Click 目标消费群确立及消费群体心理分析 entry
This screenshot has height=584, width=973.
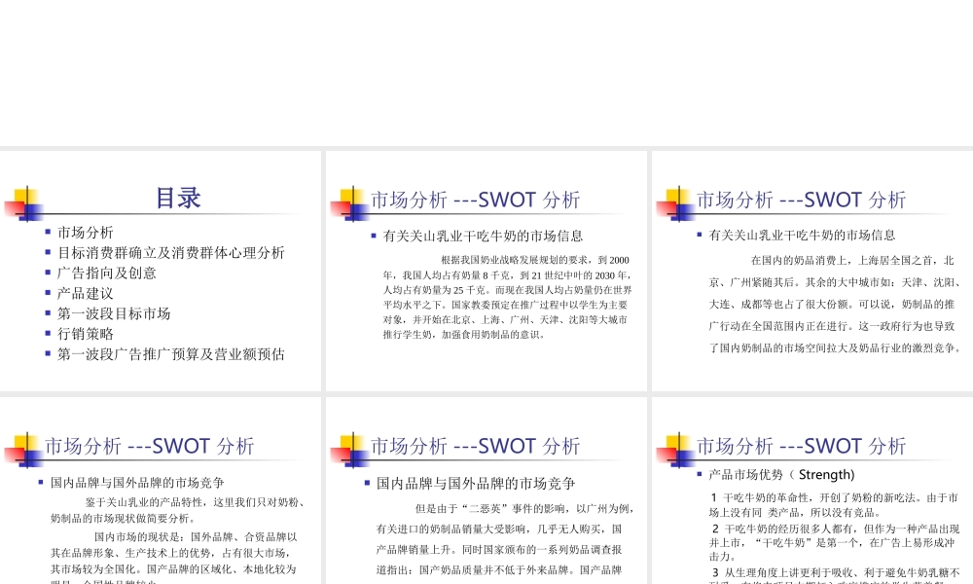[170, 252]
